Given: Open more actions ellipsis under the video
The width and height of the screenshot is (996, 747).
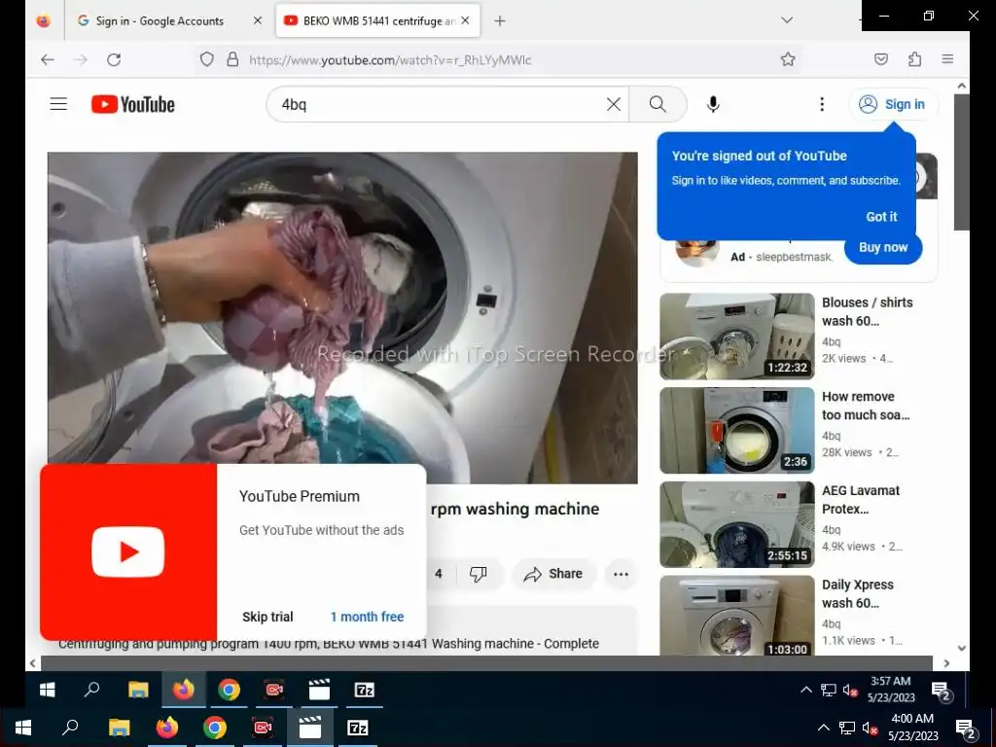Looking at the screenshot, I should pos(621,574).
